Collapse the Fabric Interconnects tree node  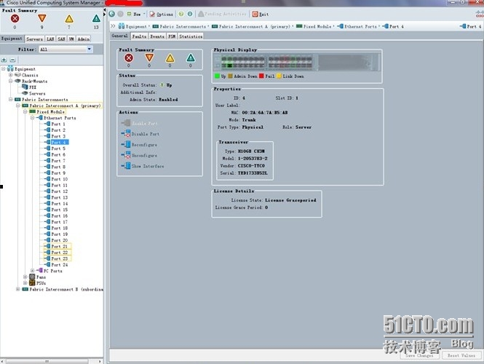tap(11, 100)
